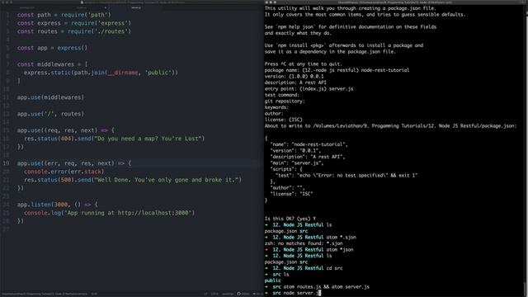Click "zsh: no matches found: *.sjon" line

coord(304,243)
